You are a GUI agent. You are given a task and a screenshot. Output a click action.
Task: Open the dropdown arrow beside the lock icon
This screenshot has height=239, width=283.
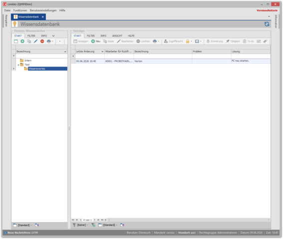(x=191, y=41)
